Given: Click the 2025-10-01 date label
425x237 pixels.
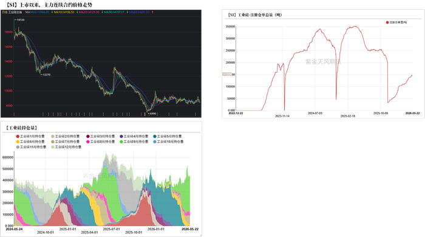Looking at the screenshot, I should click(x=134, y=232).
